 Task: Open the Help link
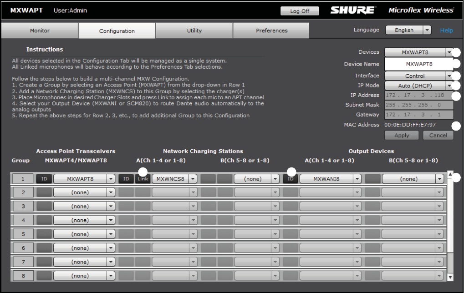(446, 30)
